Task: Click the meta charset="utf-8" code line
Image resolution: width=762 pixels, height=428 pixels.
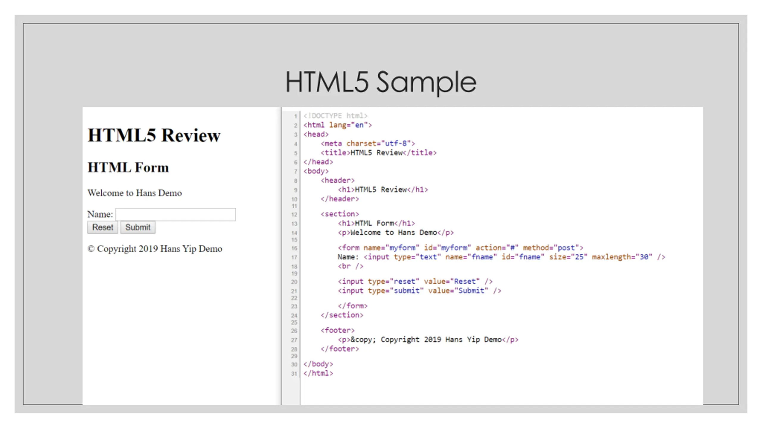Action: 368,143
